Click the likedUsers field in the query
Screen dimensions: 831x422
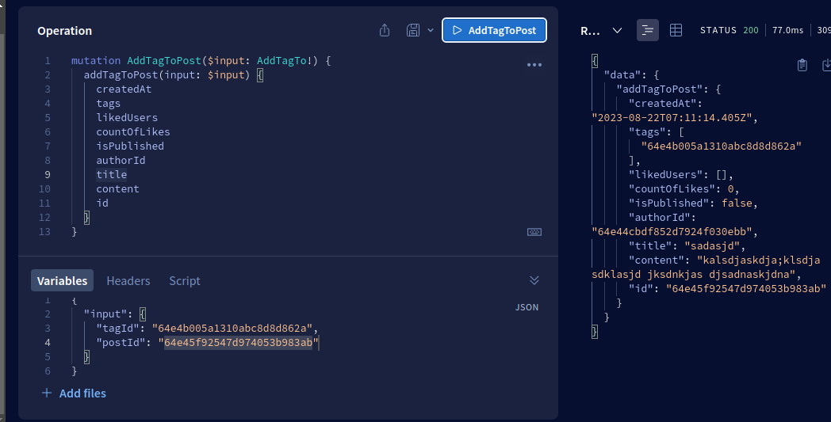pos(127,117)
